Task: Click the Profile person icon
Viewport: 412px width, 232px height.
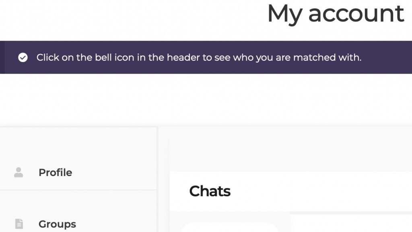Action: tap(19, 172)
